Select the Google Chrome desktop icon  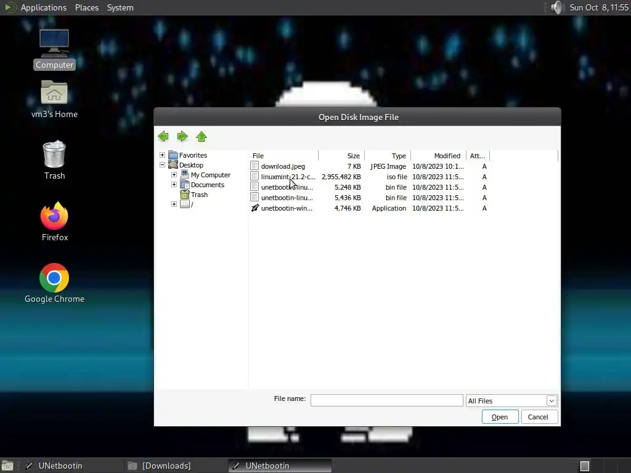[x=54, y=283]
